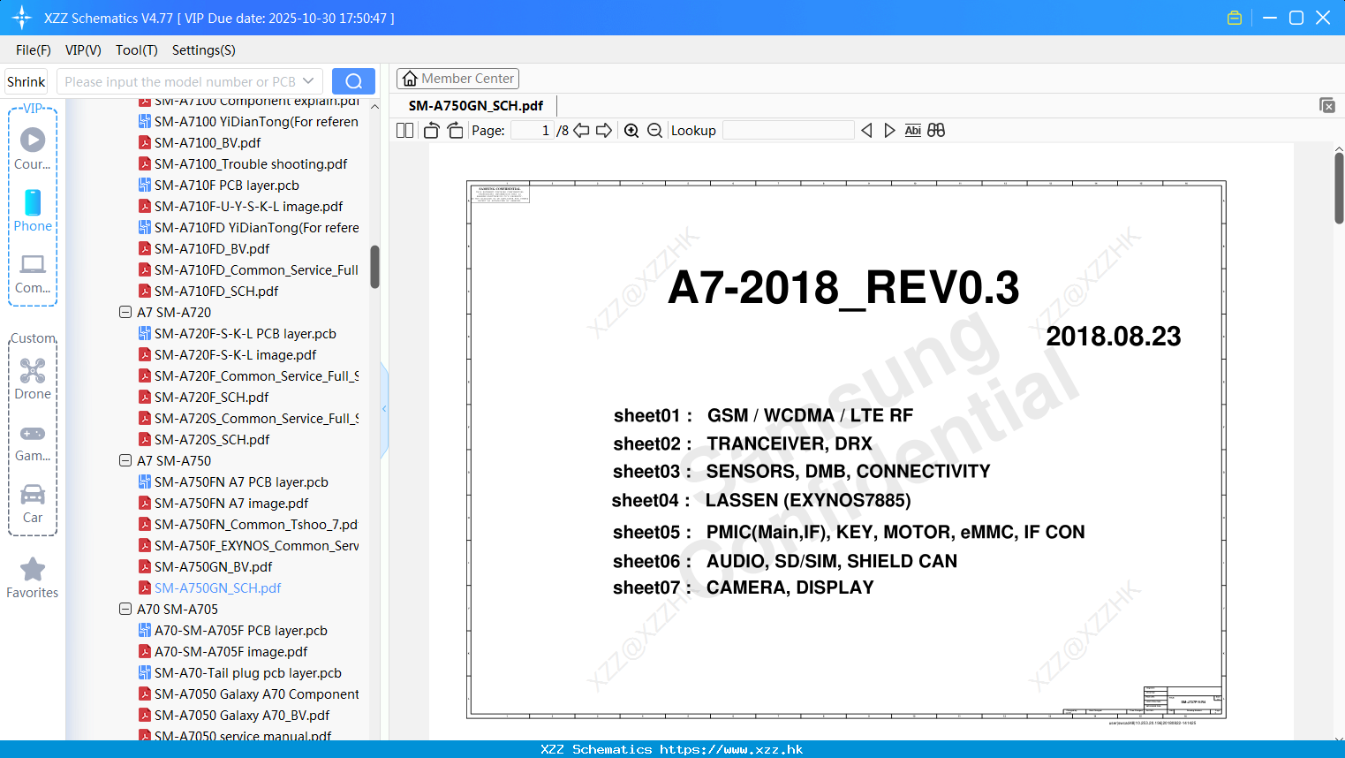Open A70-SM-A705F image.pdf
The width and height of the screenshot is (1345, 758).
click(x=230, y=651)
